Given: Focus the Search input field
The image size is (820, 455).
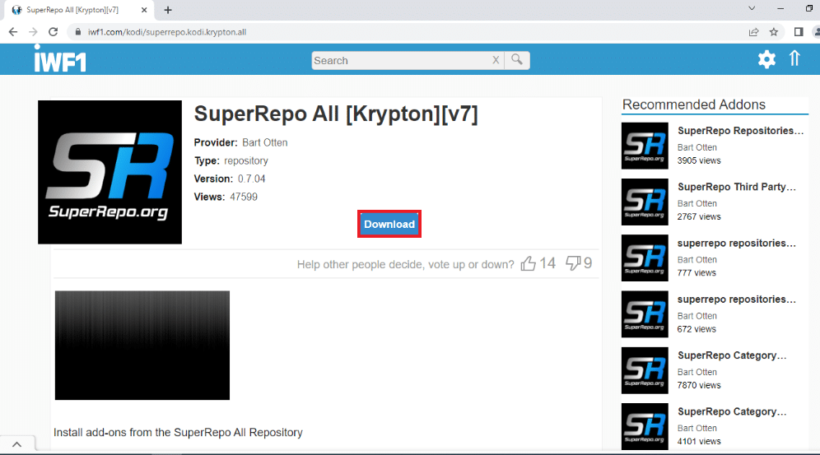Looking at the screenshot, I should point(401,61).
